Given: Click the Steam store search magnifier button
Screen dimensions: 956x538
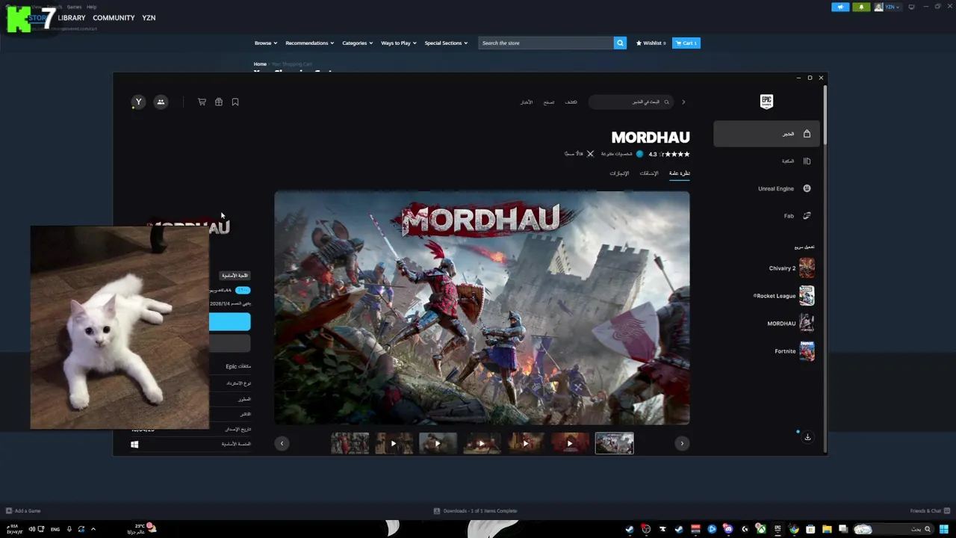Looking at the screenshot, I should click(x=620, y=43).
